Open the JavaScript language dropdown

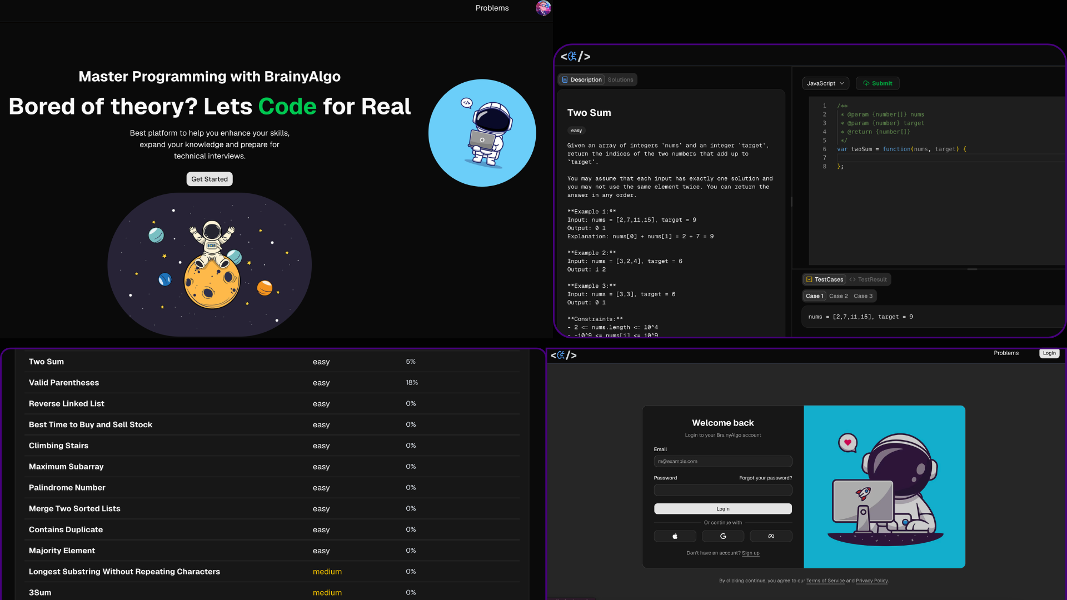point(825,83)
